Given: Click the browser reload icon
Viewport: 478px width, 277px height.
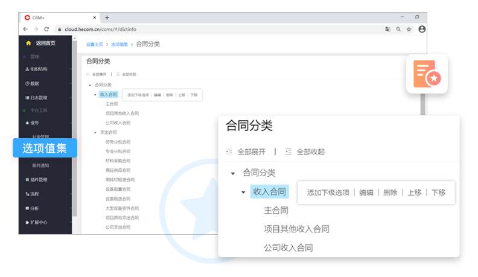Looking at the screenshot, I should pyautogui.click(x=46, y=29).
